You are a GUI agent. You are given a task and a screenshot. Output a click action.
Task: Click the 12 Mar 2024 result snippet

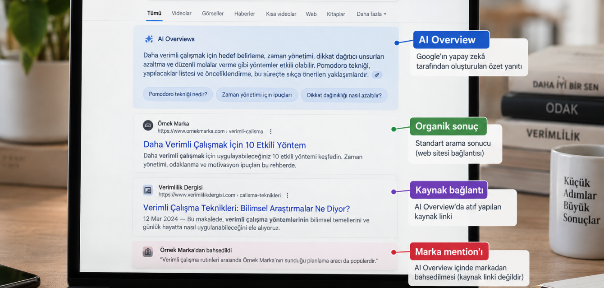coord(256,224)
